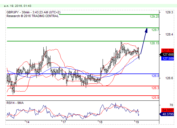Image resolution: width=177 pixels, height=128 pixels.
Task: Click the 129.25 resistance level label
Action: click(154, 17)
